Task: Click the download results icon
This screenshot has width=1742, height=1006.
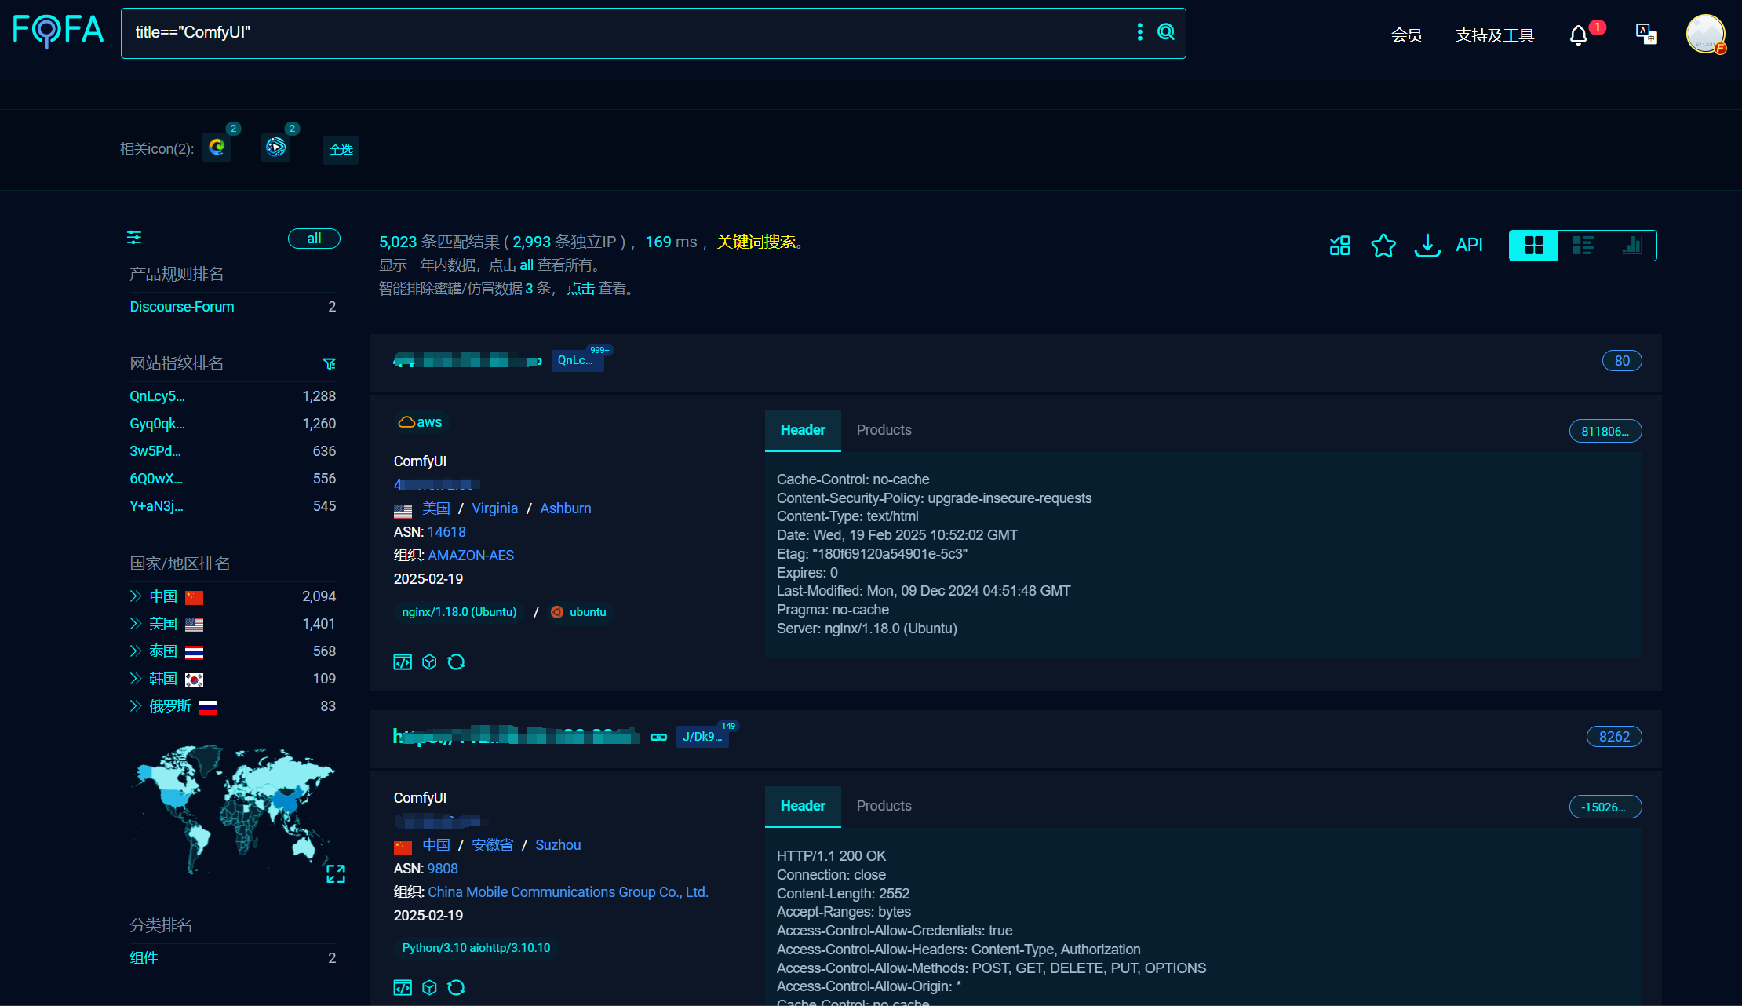Action: 1427,246
